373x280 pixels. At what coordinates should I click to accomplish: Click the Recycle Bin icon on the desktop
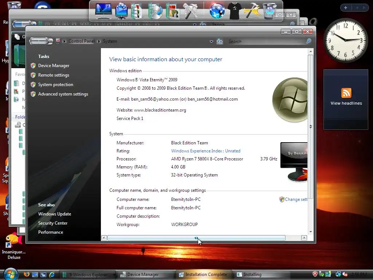tap(14, 5)
